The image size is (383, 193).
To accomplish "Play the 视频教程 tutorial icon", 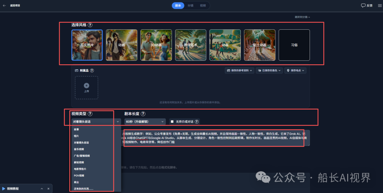I will point(4,189).
